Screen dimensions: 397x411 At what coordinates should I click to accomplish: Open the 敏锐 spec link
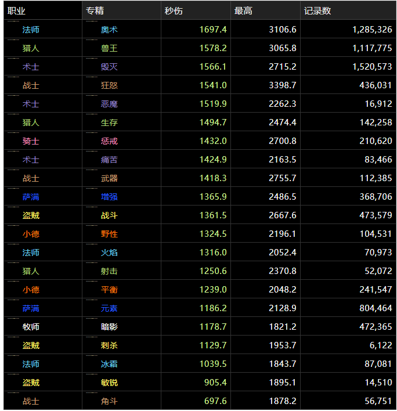[x=109, y=383]
